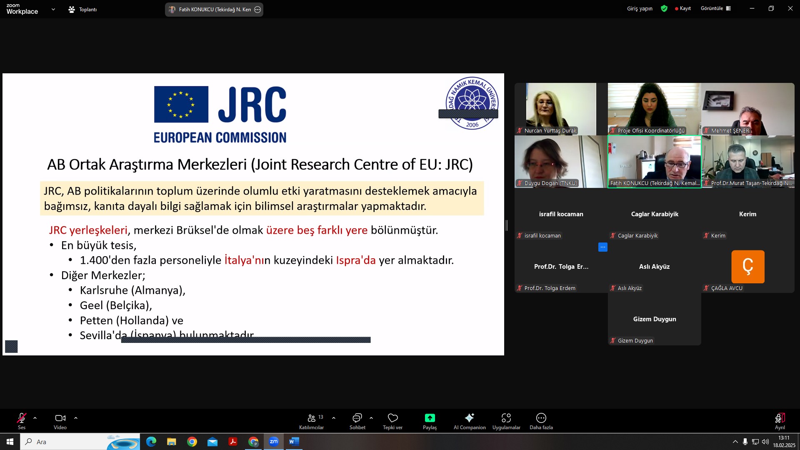Click the muted mic icon on Kerim label
The image size is (800, 450).
coord(706,235)
